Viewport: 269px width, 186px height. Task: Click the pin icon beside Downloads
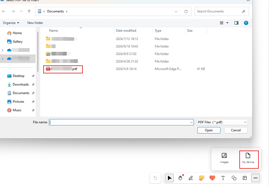click(x=33, y=85)
